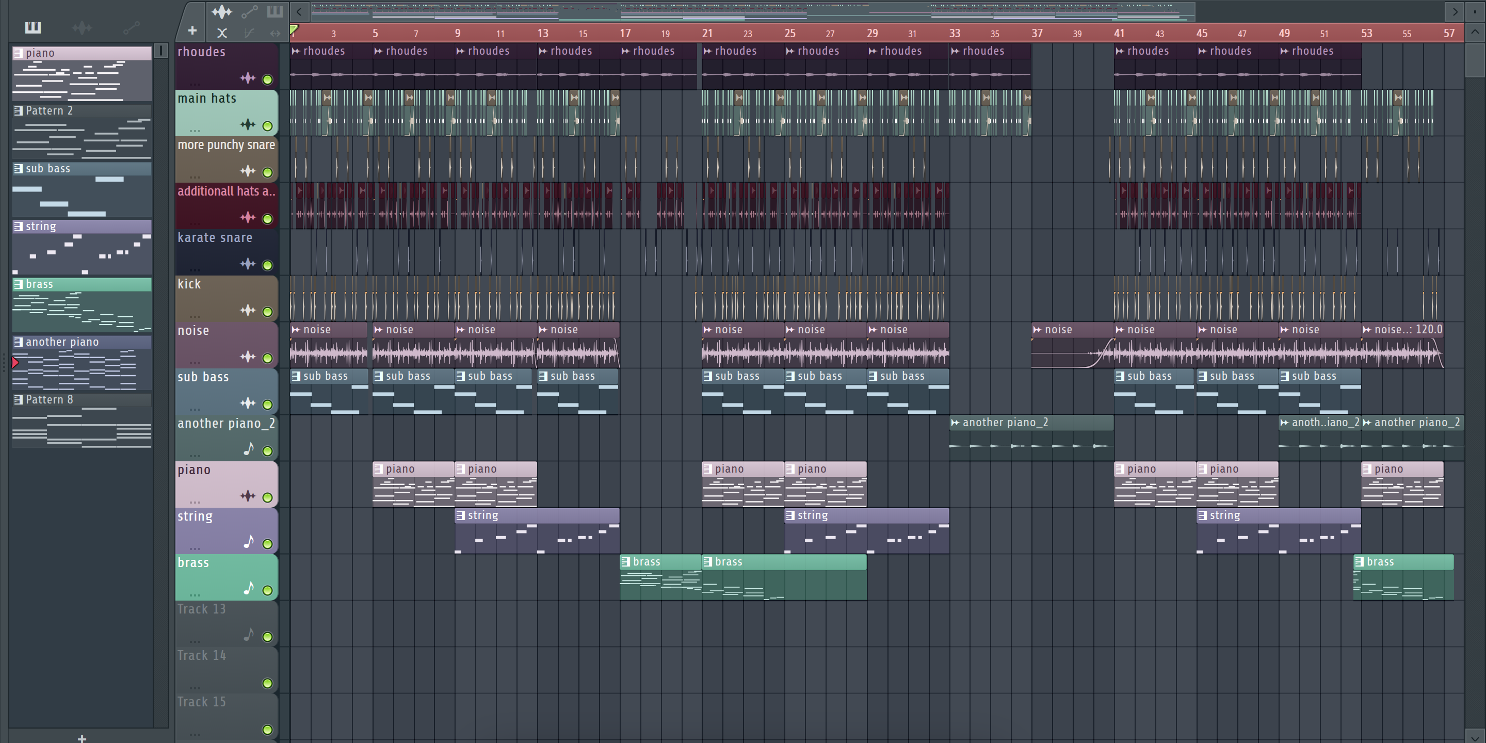Open audio waveform focus icon in playlist header
Screen dimensions: 1486x743
pos(221,11)
